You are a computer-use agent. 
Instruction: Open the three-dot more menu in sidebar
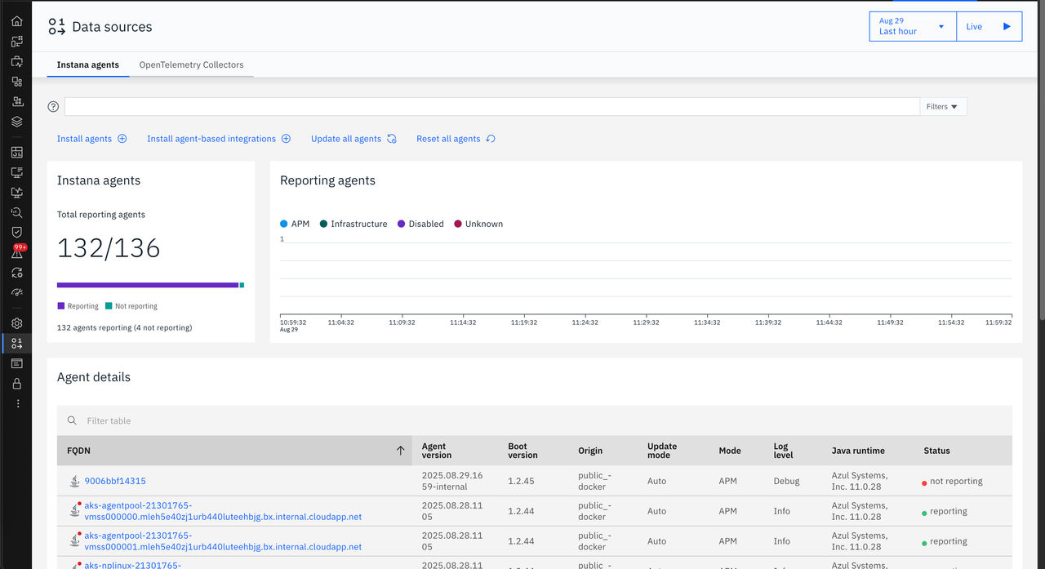pos(17,404)
